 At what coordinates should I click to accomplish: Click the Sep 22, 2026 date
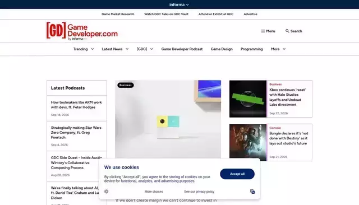coord(278,113)
